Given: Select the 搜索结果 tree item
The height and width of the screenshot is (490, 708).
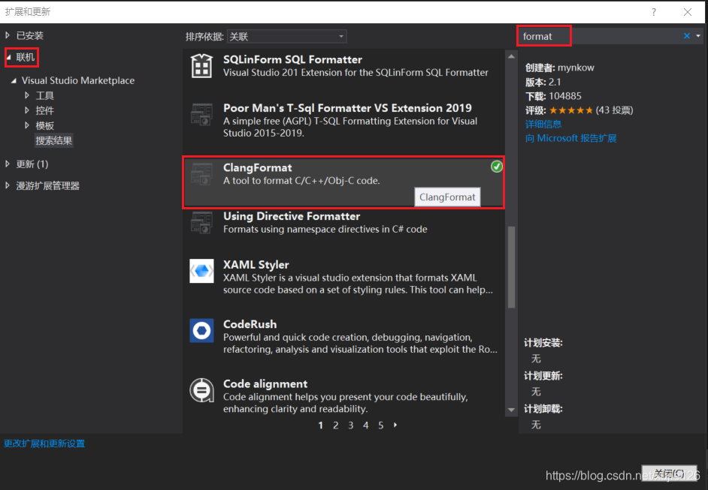Looking at the screenshot, I should pos(53,140).
